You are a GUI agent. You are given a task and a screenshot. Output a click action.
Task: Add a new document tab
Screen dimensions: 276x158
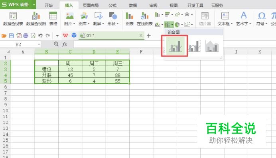[x=149, y=36]
